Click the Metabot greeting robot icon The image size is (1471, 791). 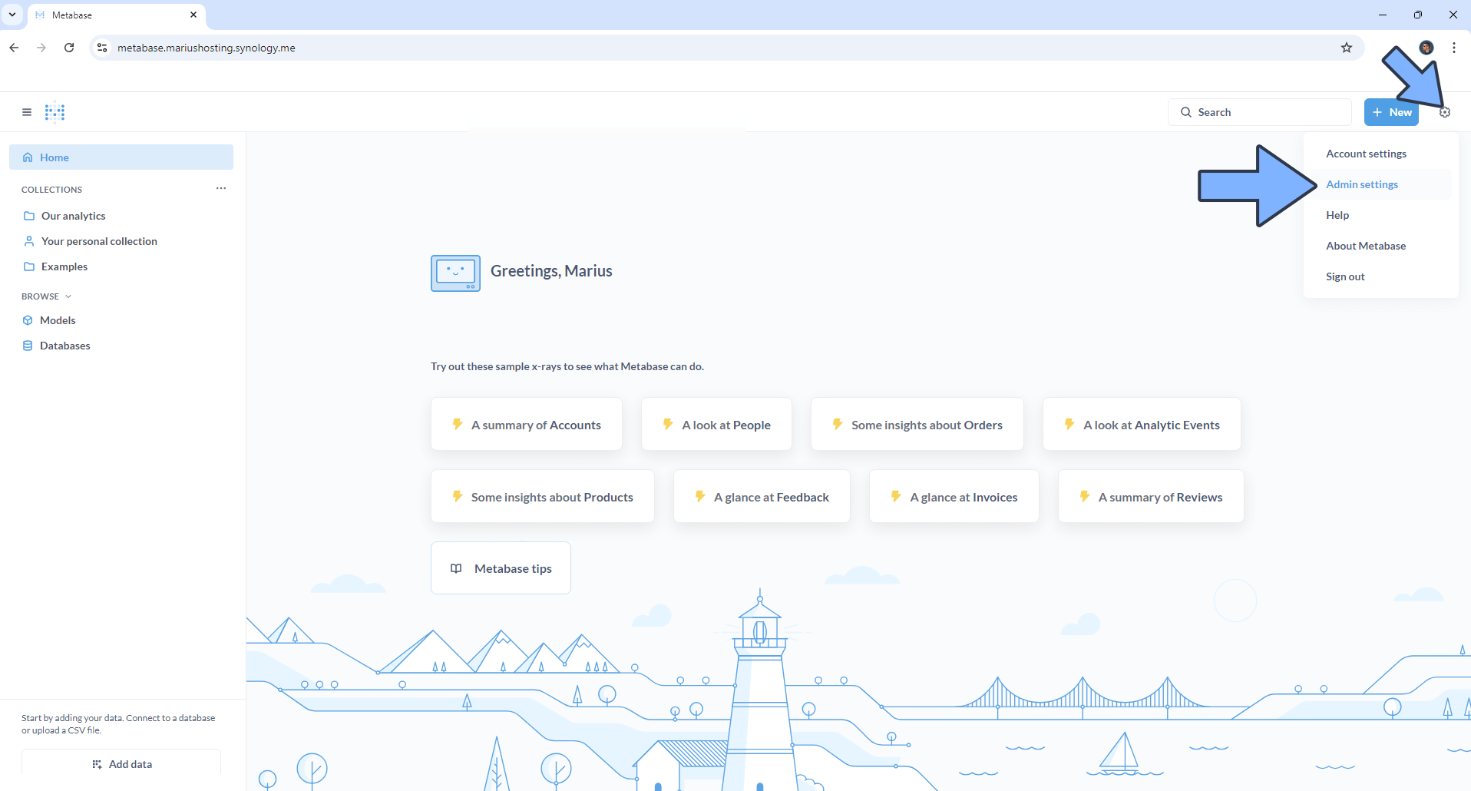tap(455, 273)
